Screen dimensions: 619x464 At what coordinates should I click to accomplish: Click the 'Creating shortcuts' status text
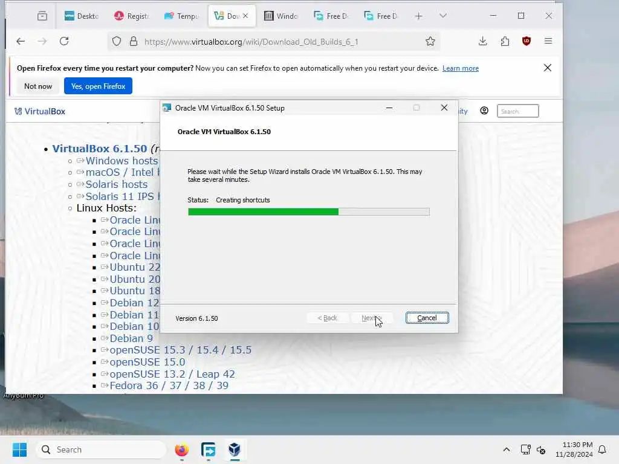click(243, 200)
